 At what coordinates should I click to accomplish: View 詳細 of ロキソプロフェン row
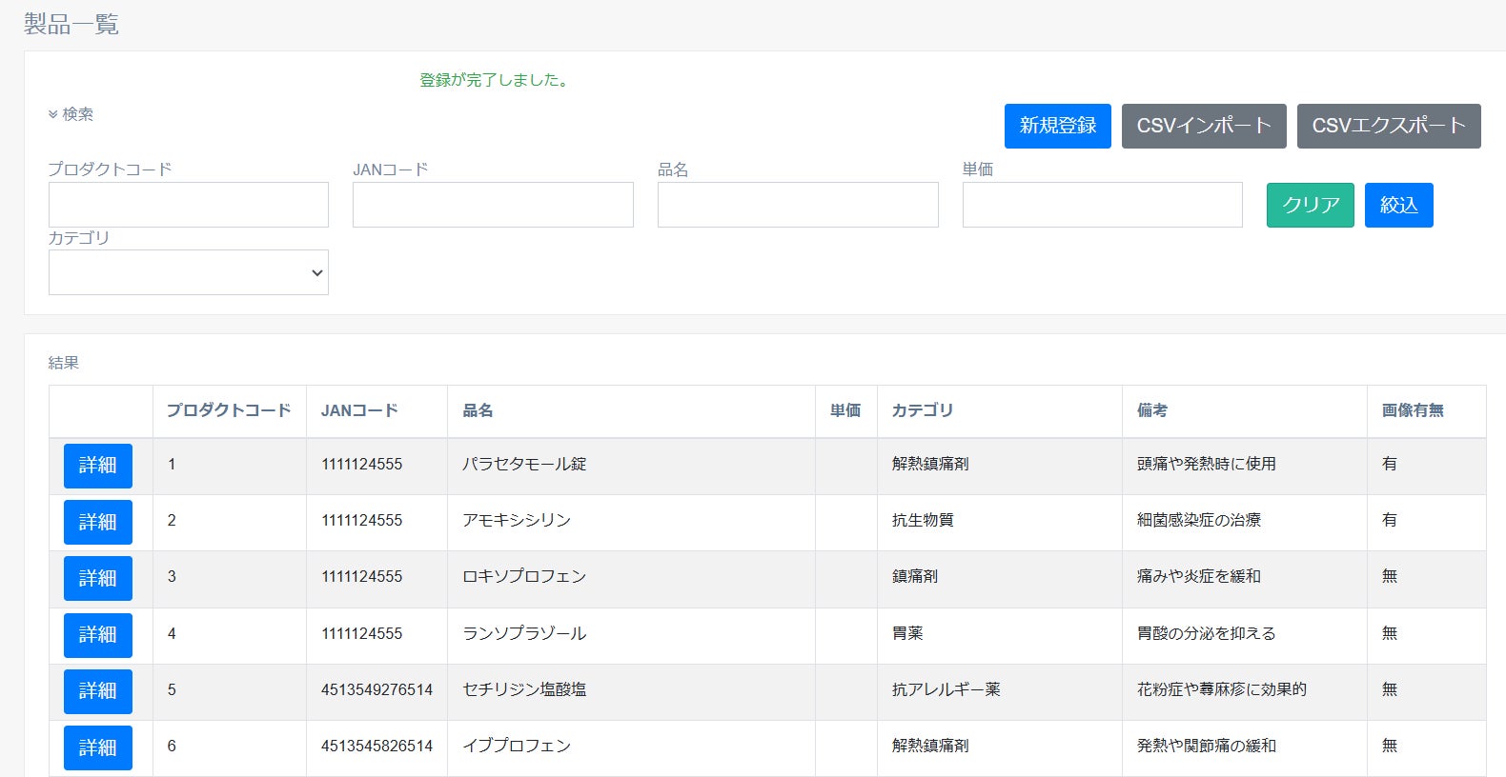[98, 578]
